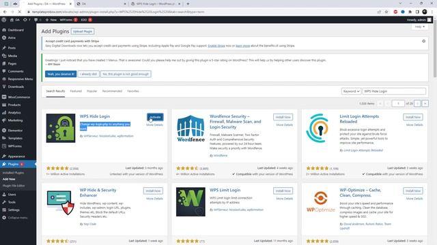Open Products in the sidebar
The image size is (437, 245).
pos(14,105)
